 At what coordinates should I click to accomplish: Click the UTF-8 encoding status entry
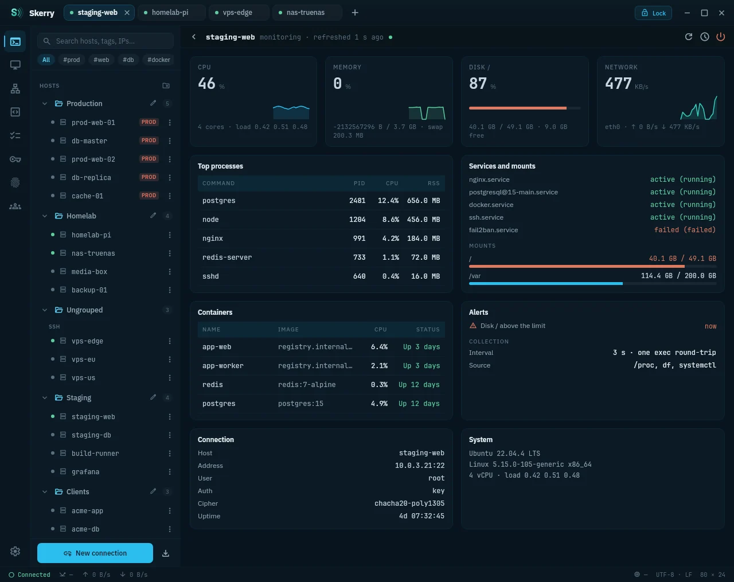665,575
